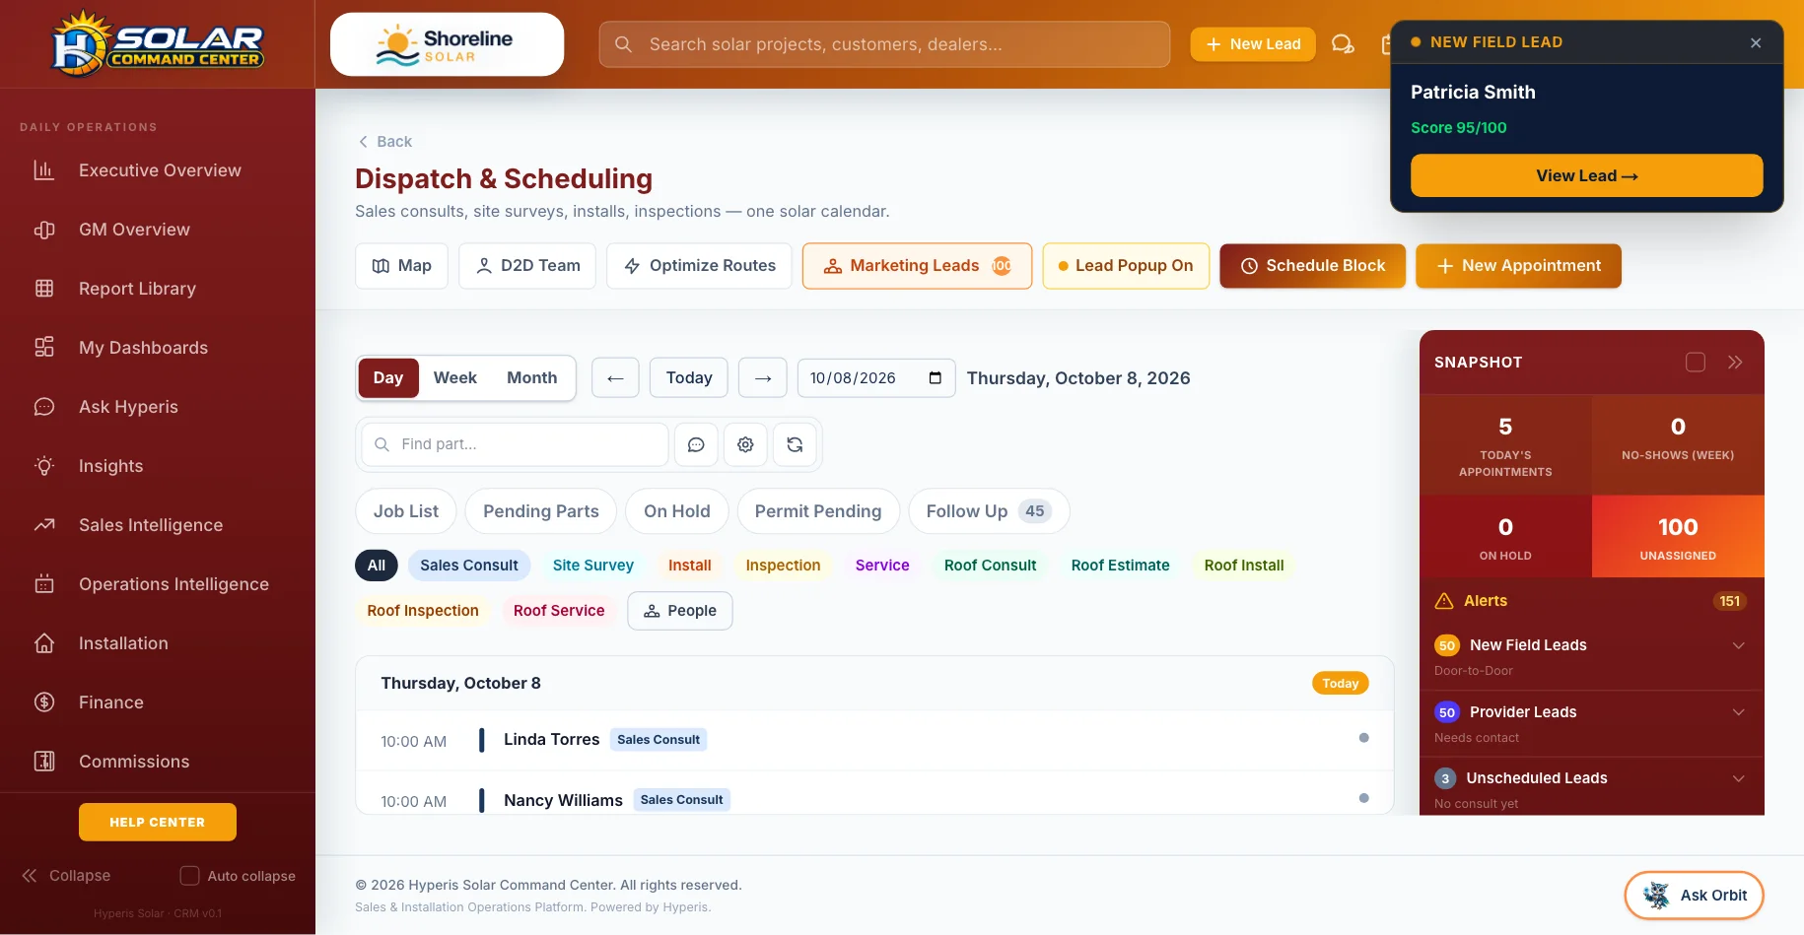The height and width of the screenshot is (935, 1804).
Task: Open the Unassigned 100 snapshot tile
Action: tap(1678, 536)
